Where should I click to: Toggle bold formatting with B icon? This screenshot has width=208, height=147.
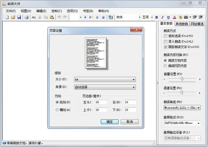(157, 17)
